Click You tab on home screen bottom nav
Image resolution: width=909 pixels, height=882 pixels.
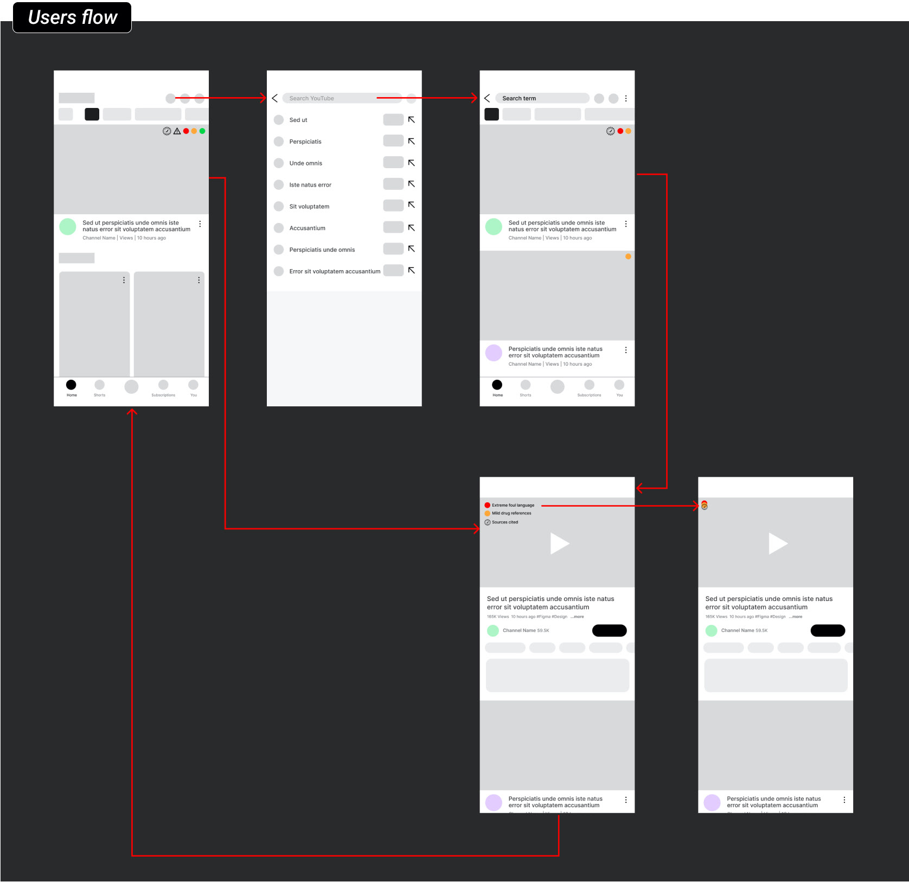point(193,388)
